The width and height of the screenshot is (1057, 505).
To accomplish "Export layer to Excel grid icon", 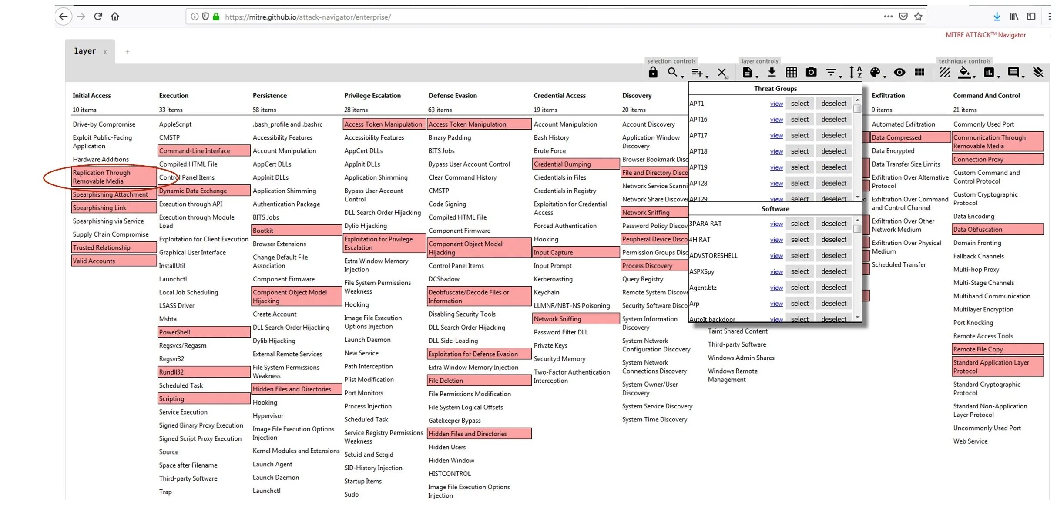I will 791,72.
